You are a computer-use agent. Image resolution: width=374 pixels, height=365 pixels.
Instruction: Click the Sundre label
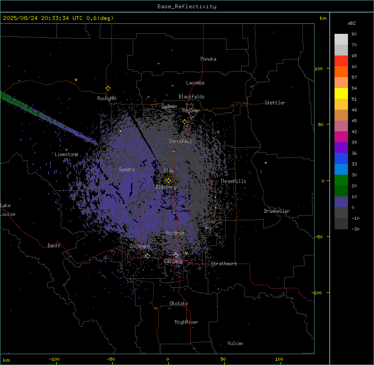[127, 169]
